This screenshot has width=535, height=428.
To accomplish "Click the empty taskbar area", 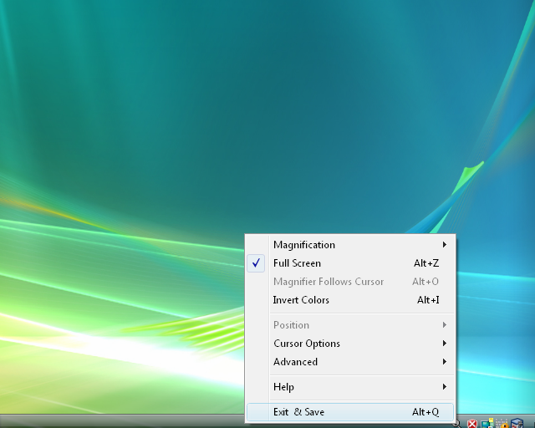I will click(125, 421).
